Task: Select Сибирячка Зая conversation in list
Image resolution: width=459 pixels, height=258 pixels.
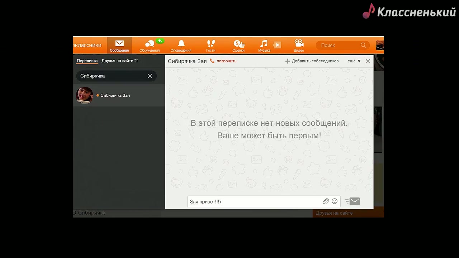Action: pos(115,95)
